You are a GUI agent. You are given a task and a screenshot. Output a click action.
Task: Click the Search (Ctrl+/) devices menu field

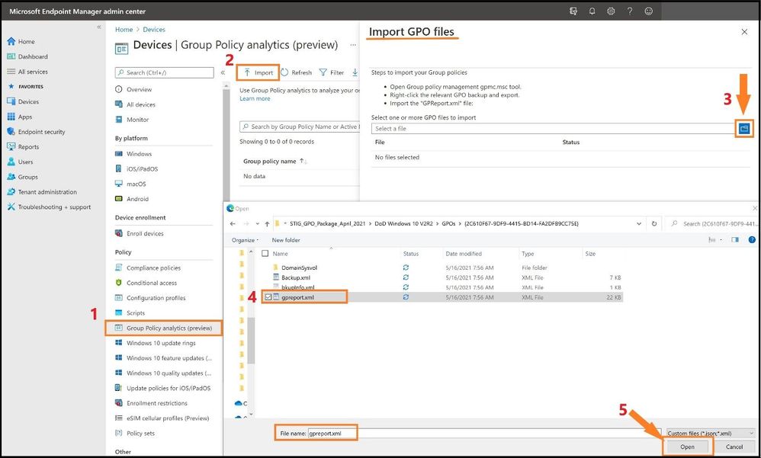click(x=165, y=72)
